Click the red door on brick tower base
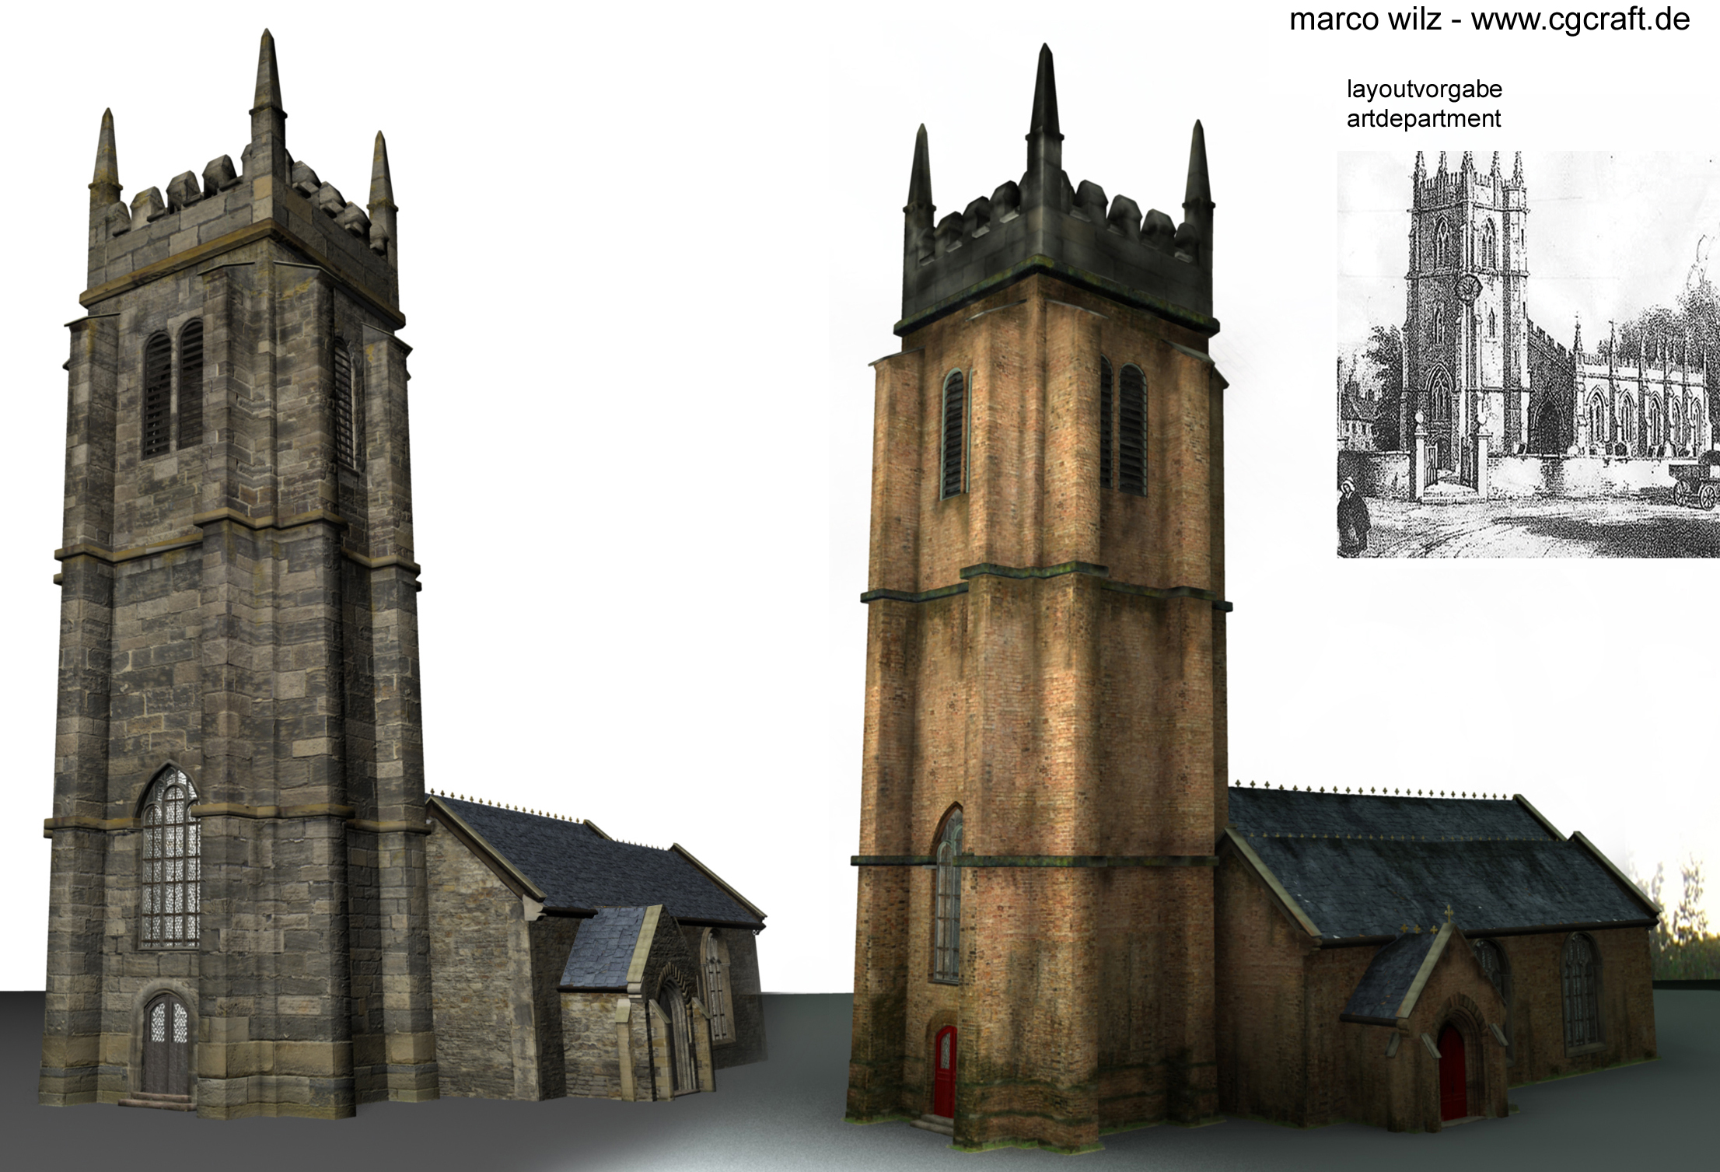This screenshot has width=1720, height=1172. point(944,1072)
